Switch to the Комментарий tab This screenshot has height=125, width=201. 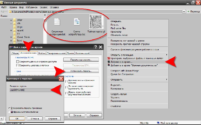coord(82,53)
